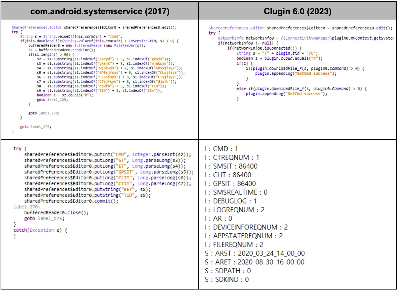This screenshot has width=399, height=293.
Task: Click the com.android.systemservice (2017) column header
Action: (100, 11)
